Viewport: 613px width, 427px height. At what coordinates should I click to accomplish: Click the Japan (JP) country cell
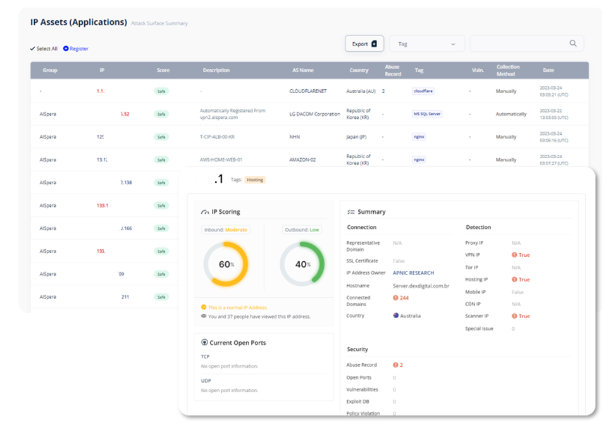click(x=356, y=137)
